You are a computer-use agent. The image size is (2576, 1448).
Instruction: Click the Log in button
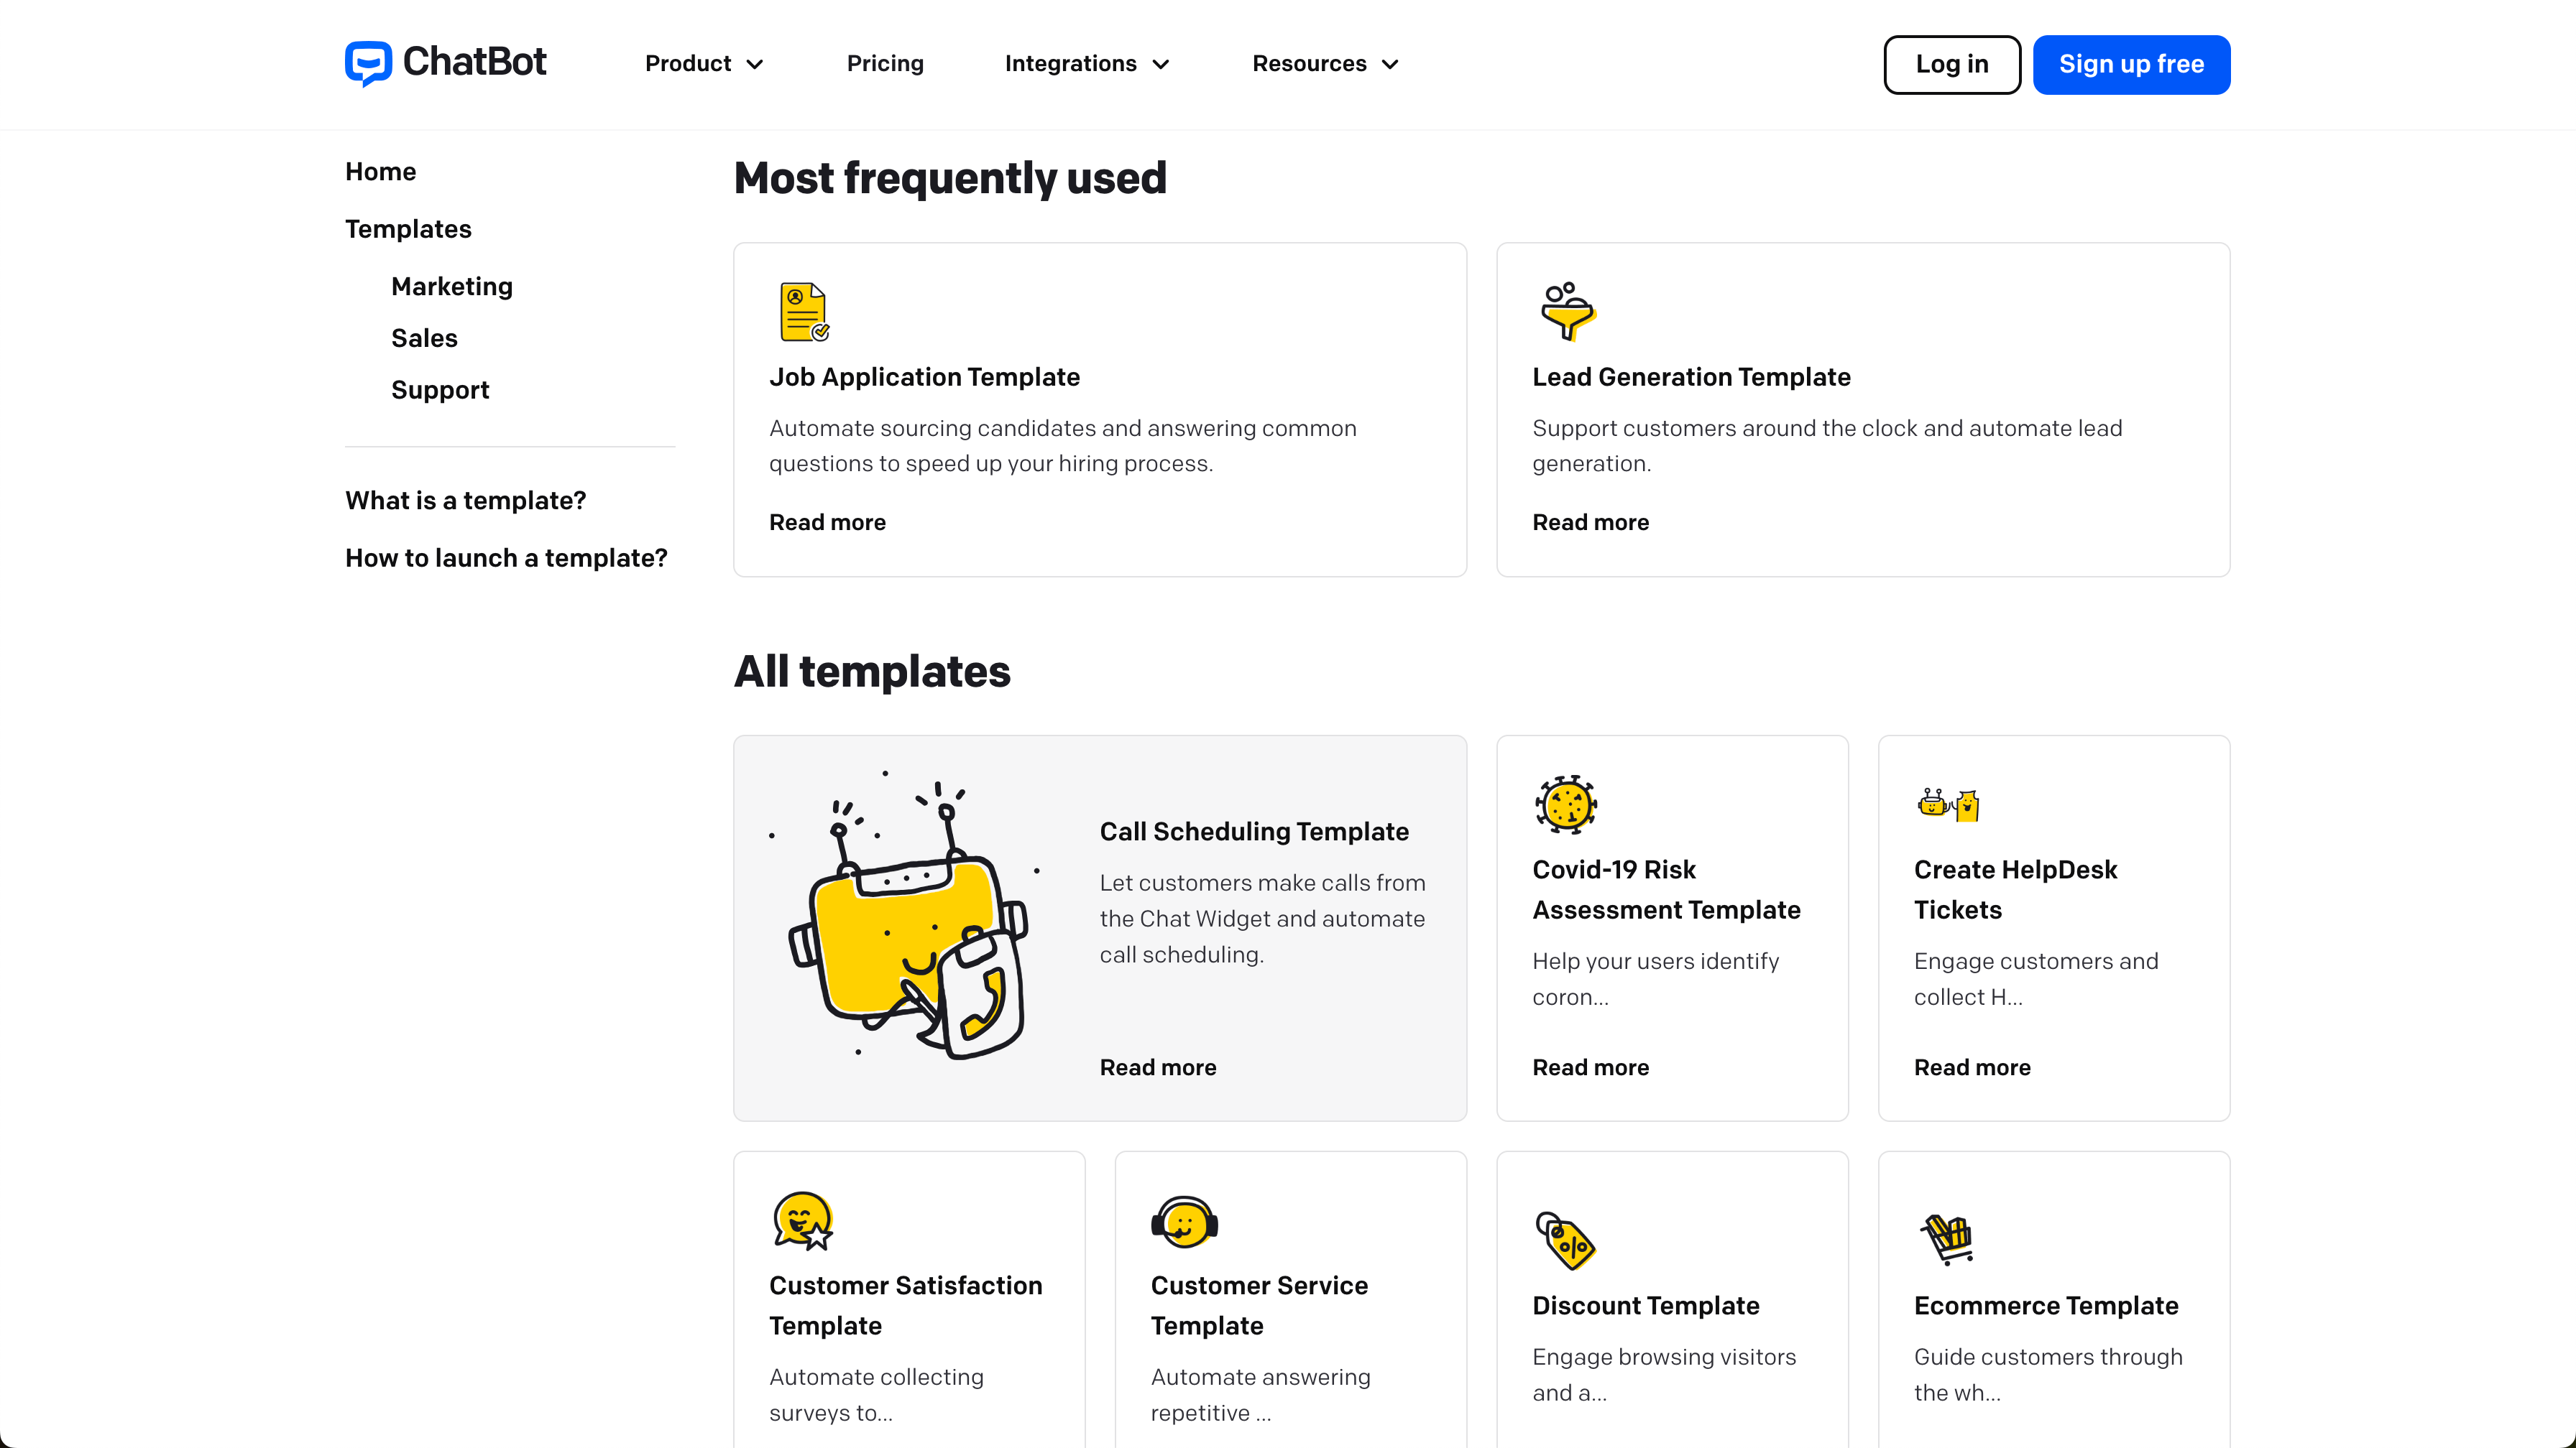[x=1952, y=65]
